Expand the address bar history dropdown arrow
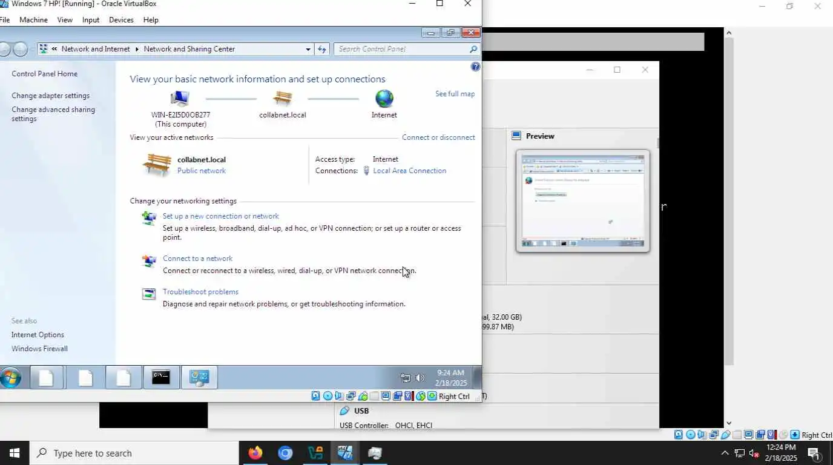833x465 pixels. point(308,49)
